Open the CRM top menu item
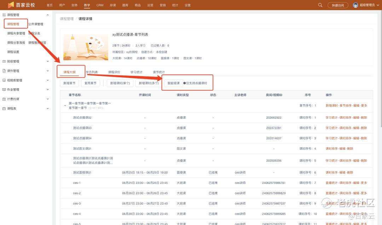This screenshot has width=382, height=225. point(100,5)
